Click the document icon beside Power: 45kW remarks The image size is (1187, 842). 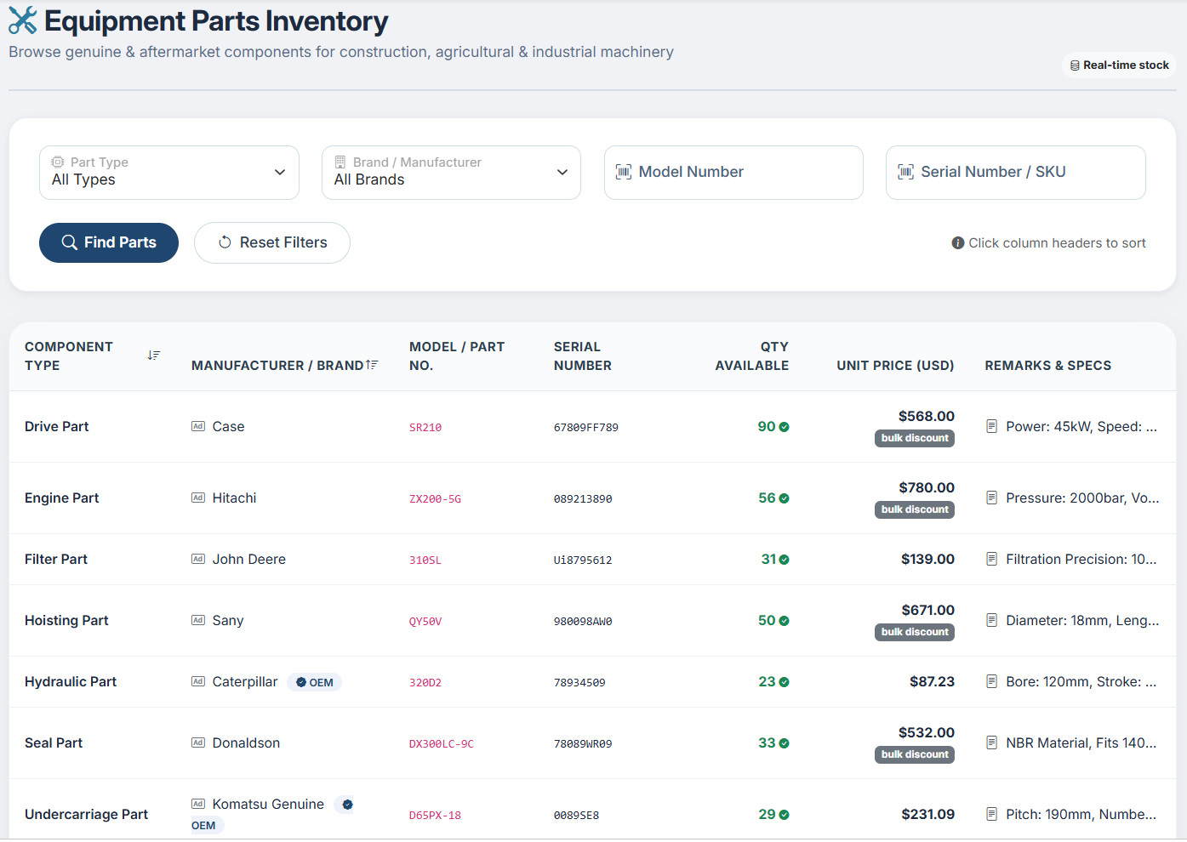pyautogui.click(x=991, y=426)
